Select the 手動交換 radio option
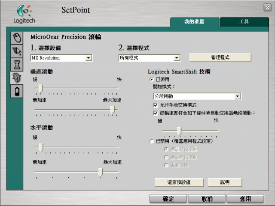The image size is (275, 206). [166, 165]
